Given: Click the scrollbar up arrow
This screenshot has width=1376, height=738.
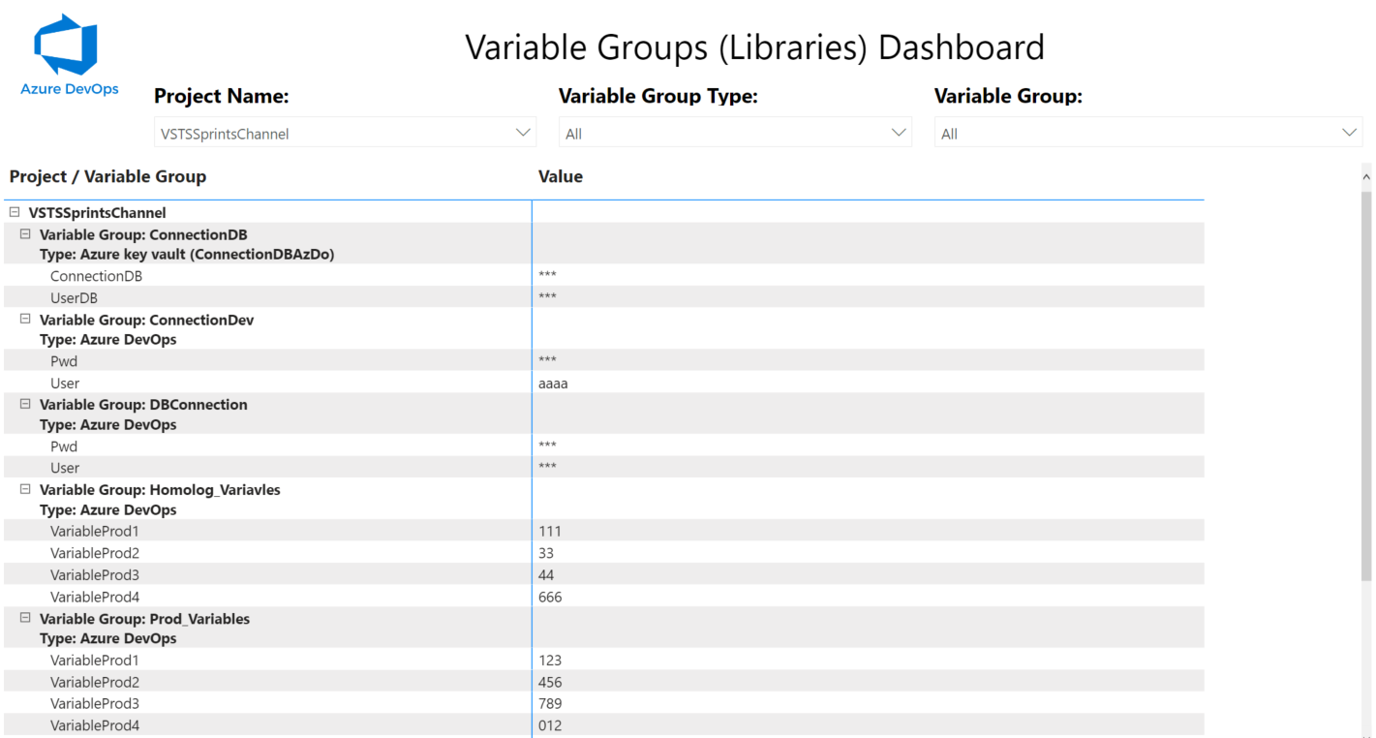Looking at the screenshot, I should point(1365,177).
